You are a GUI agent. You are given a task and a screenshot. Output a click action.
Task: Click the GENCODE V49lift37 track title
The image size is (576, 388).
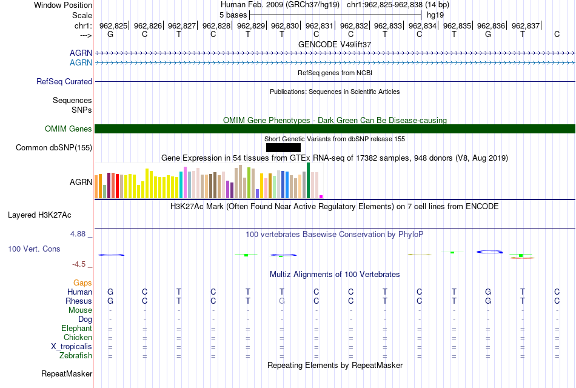point(335,44)
